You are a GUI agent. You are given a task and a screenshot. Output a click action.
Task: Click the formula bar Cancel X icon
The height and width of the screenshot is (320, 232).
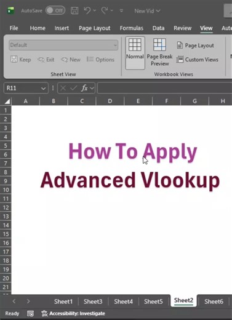[x=63, y=88]
